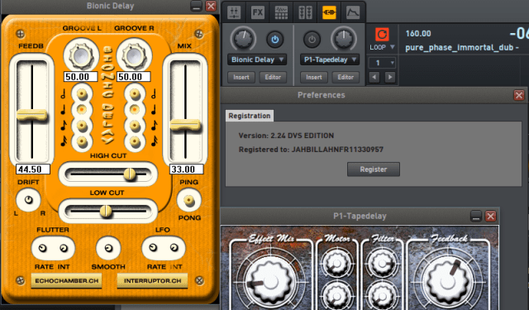The width and height of the screenshot is (529, 310).
Task: Toggle Bionic Delay slot power button
Action: point(275,40)
